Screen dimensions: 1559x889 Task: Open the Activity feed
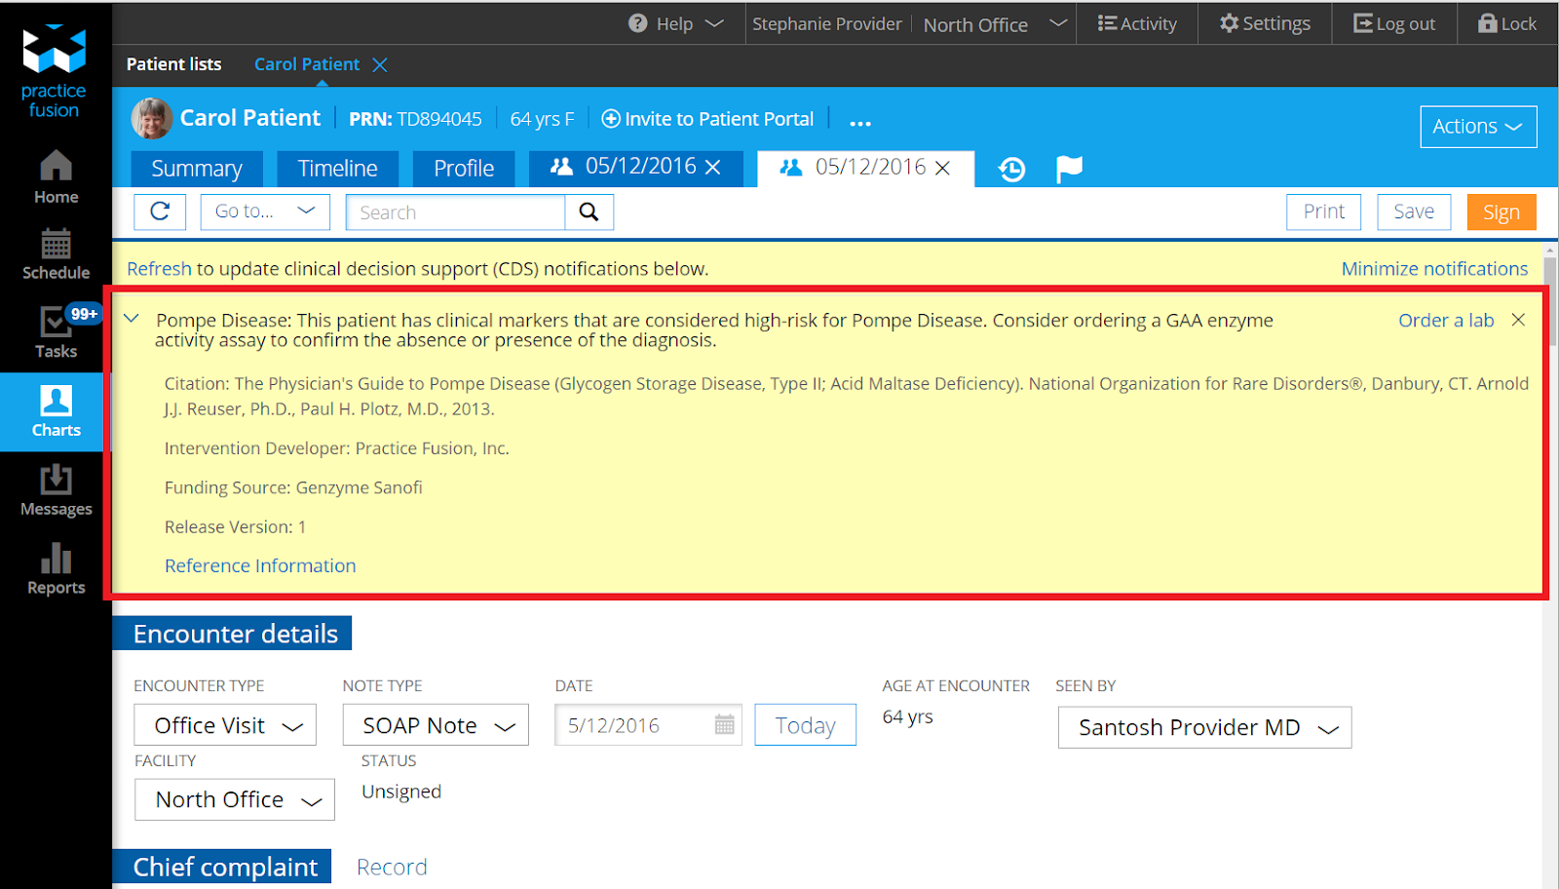click(1137, 23)
